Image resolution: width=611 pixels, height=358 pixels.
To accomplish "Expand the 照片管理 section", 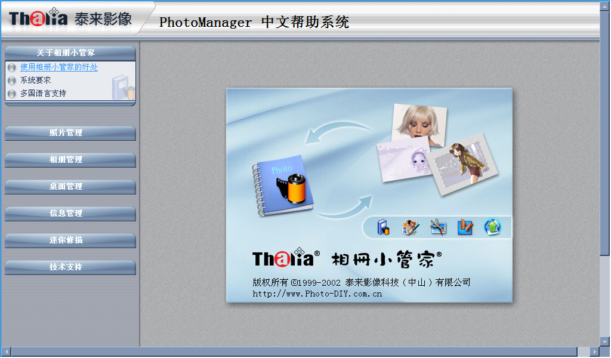I will (70, 133).
